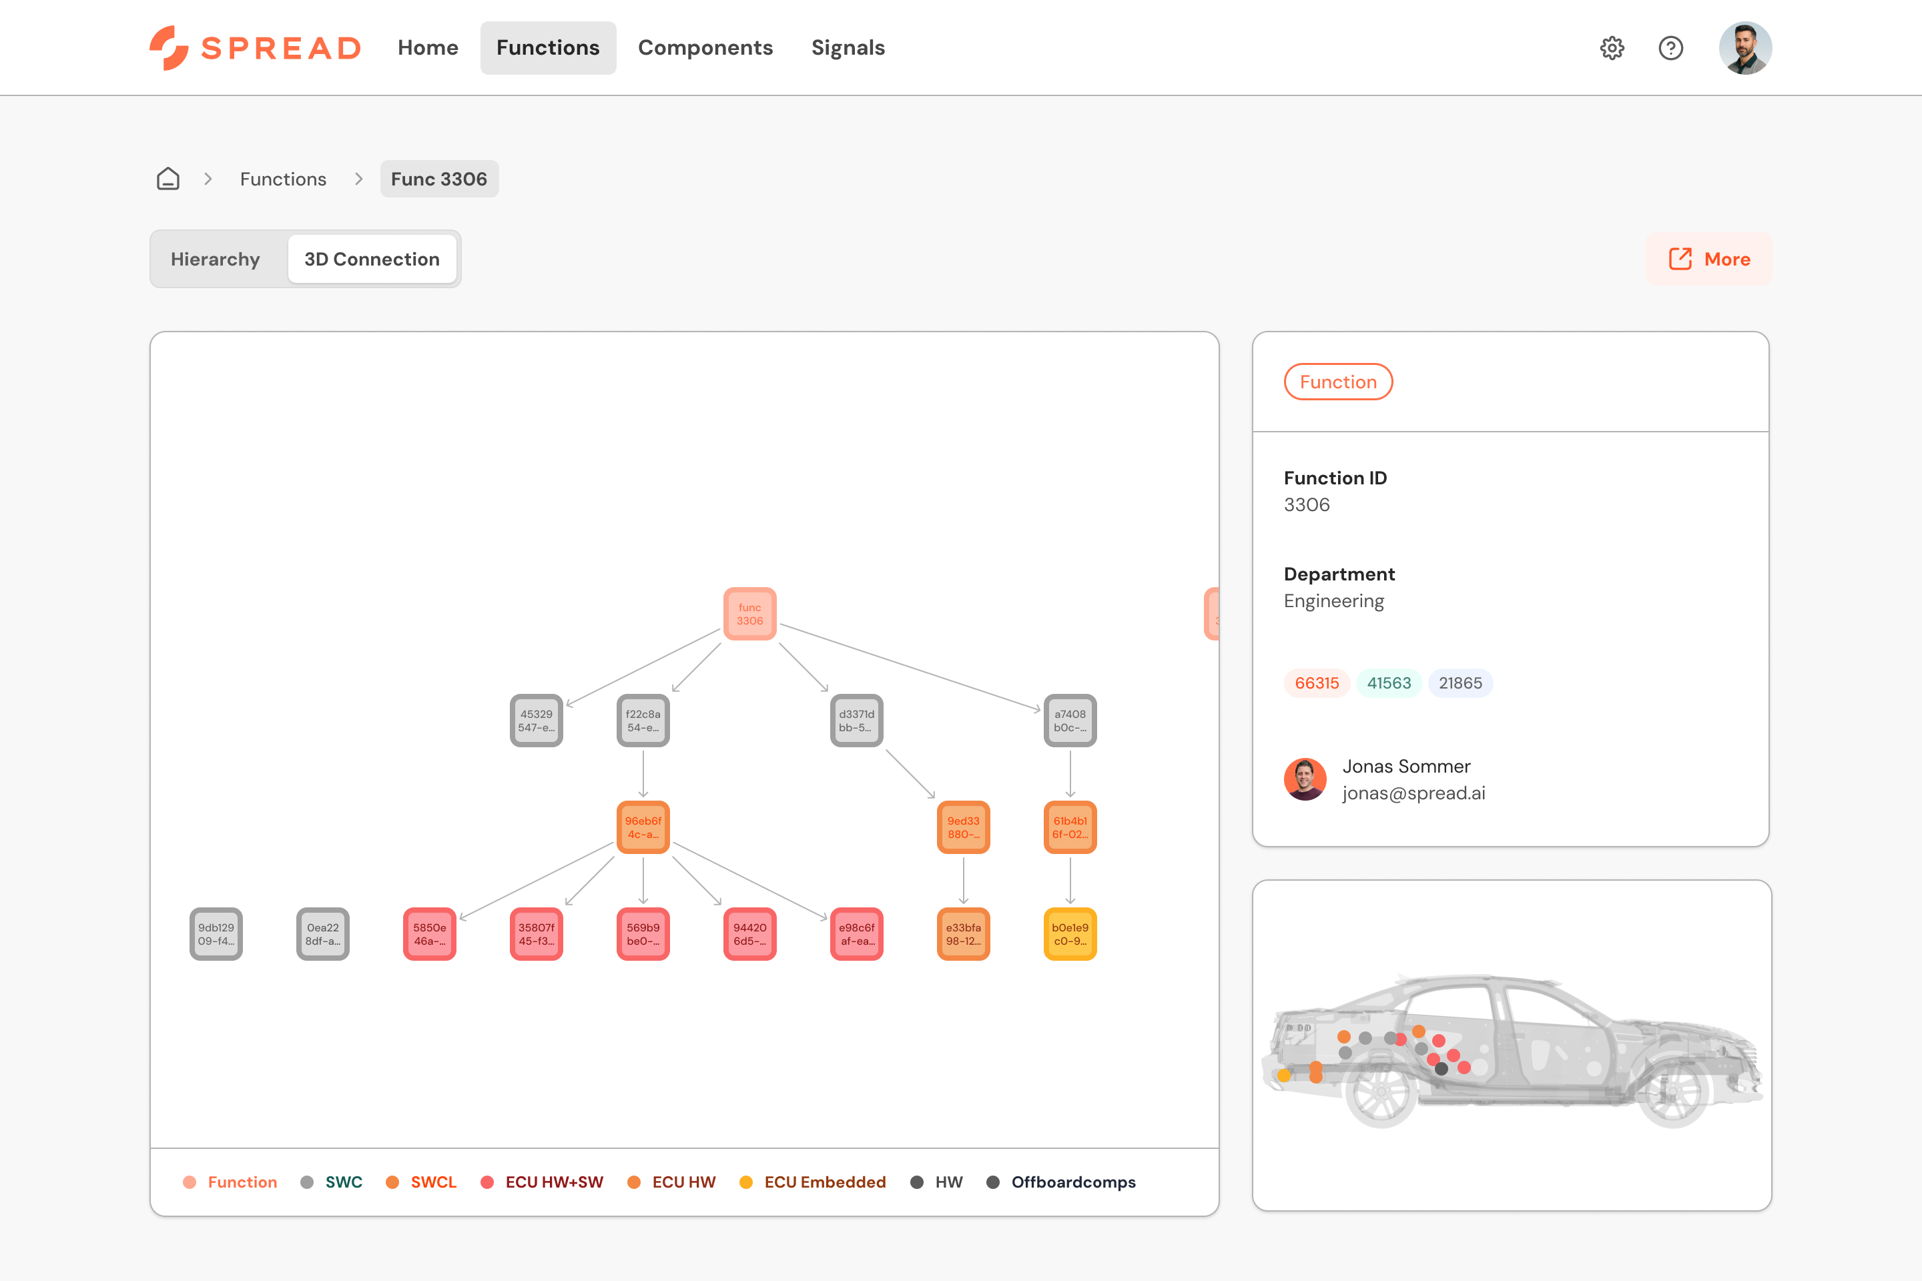
Task: Open the settings gear icon
Action: point(1612,48)
